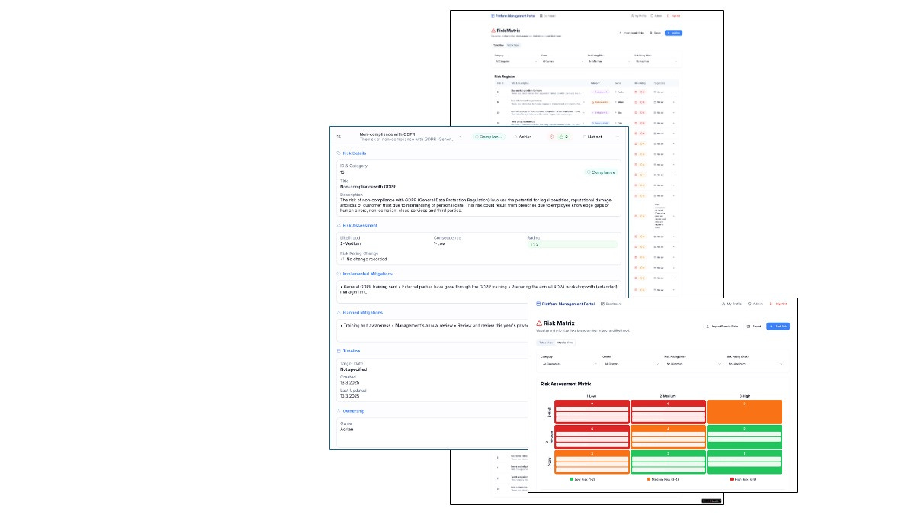This screenshot has width=915, height=515.
Task: Click the Risk Matrix warning triangle in matrix window
Action: pos(539,323)
